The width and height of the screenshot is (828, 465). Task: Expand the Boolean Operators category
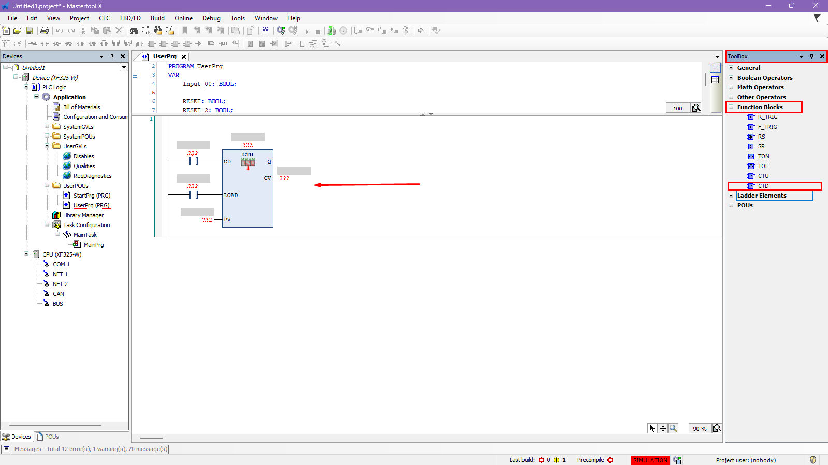(731, 78)
